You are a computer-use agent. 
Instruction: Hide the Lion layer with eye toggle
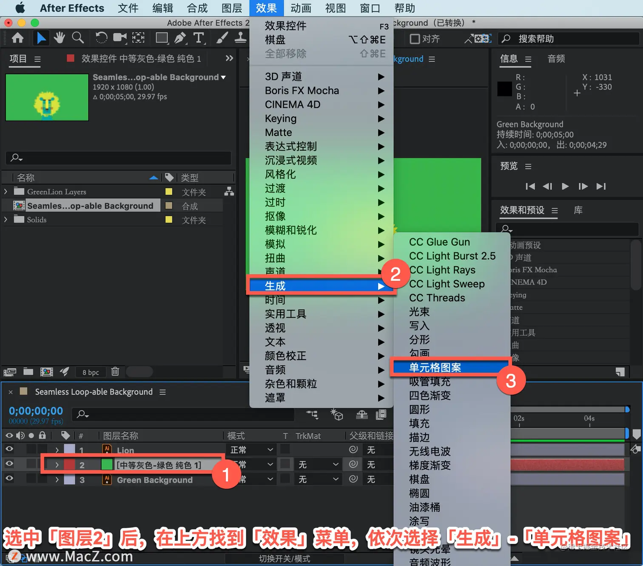[x=9, y=449]
